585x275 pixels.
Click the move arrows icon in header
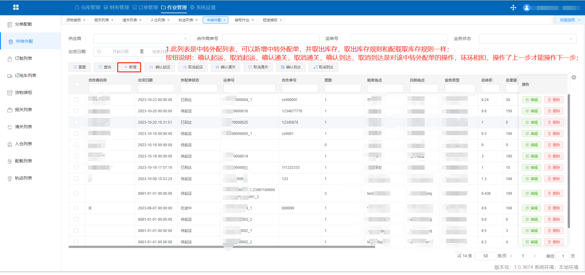click(x=513, y=8)
